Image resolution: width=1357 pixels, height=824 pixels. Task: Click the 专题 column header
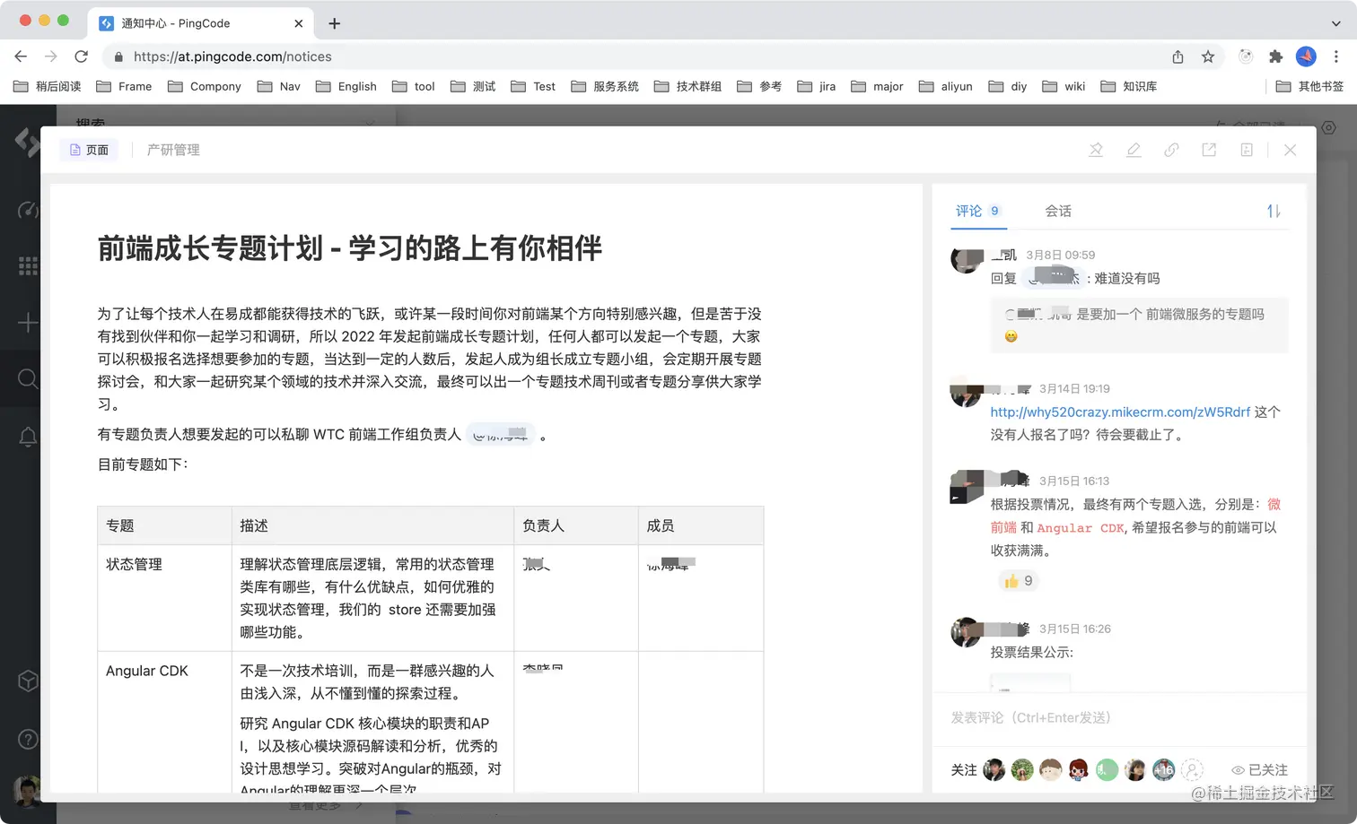(164, 525)
